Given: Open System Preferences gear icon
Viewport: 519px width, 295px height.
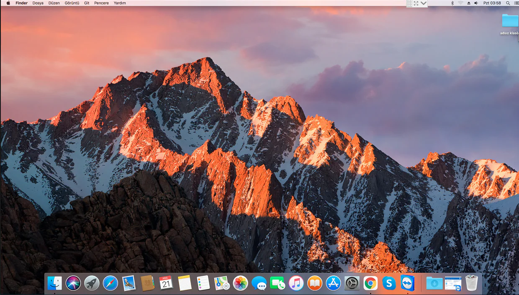Looking at the screenshot, I should click(x=352, y=283).
